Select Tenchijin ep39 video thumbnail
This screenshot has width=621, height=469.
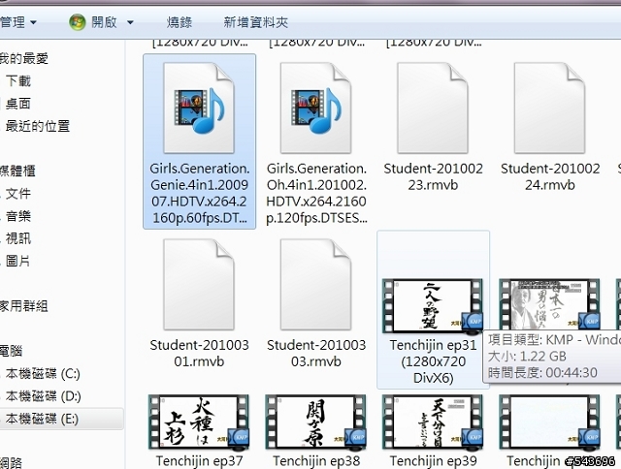[433, 422]
